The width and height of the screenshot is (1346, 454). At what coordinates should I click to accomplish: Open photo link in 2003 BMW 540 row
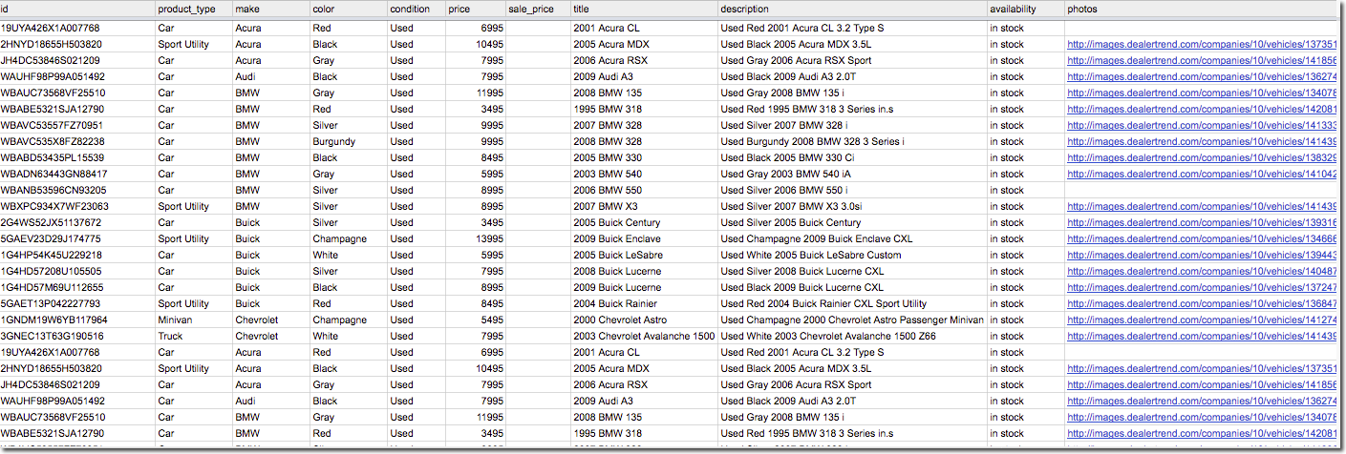point(1201,174)
